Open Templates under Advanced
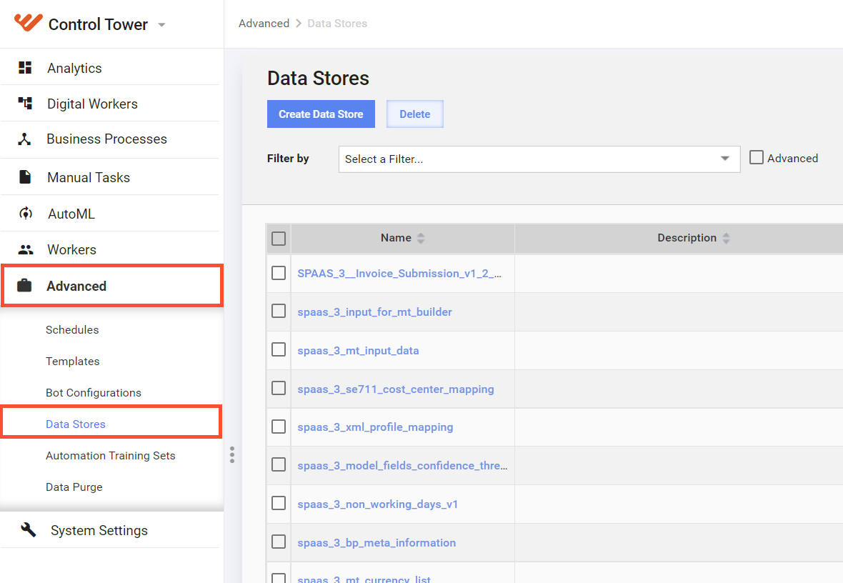The width and height of the screenshot is (843, 583). pyautogui.click(x=73, y=362)
